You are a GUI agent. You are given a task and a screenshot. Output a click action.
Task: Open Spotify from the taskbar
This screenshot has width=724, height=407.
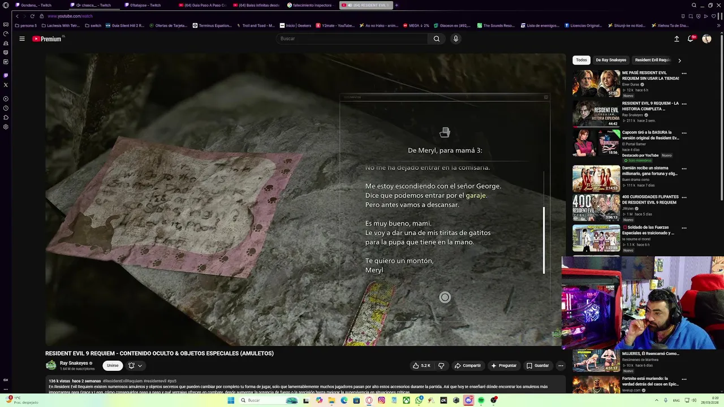481,400
